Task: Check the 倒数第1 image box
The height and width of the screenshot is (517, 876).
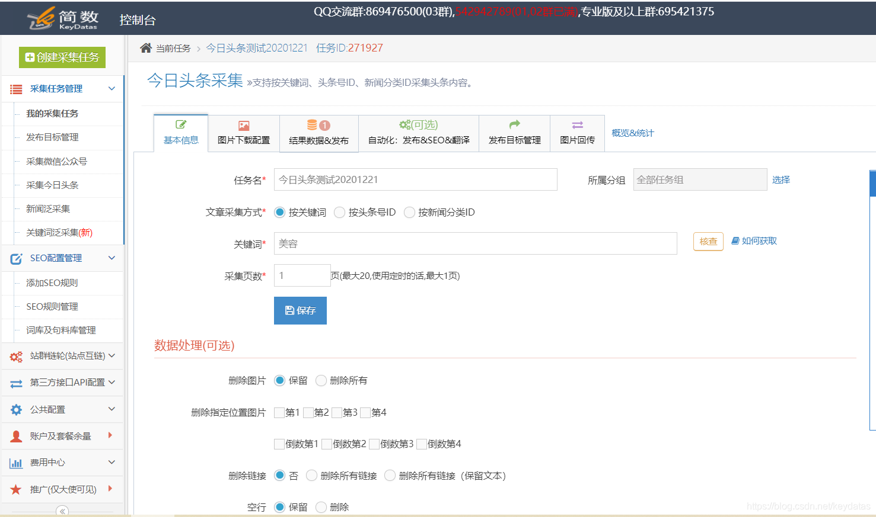Action: coord(279,444)
